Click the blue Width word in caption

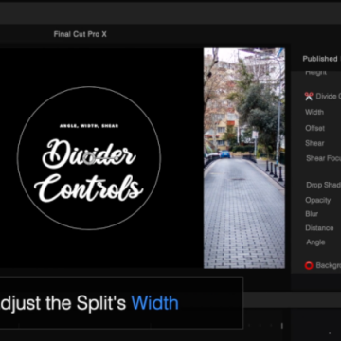(x=154, y=303)
